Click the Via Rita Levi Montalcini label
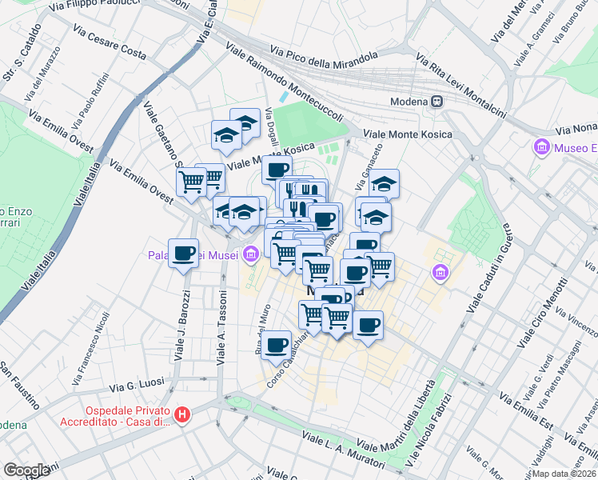Viewport: 598px width, 480px height. 461,86
